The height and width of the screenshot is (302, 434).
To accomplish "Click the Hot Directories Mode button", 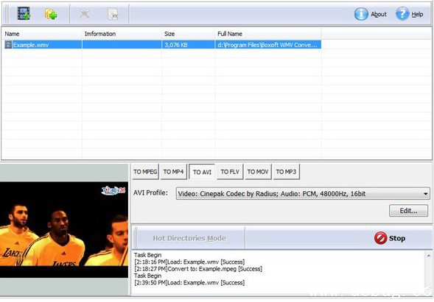I will pos(189,238).
